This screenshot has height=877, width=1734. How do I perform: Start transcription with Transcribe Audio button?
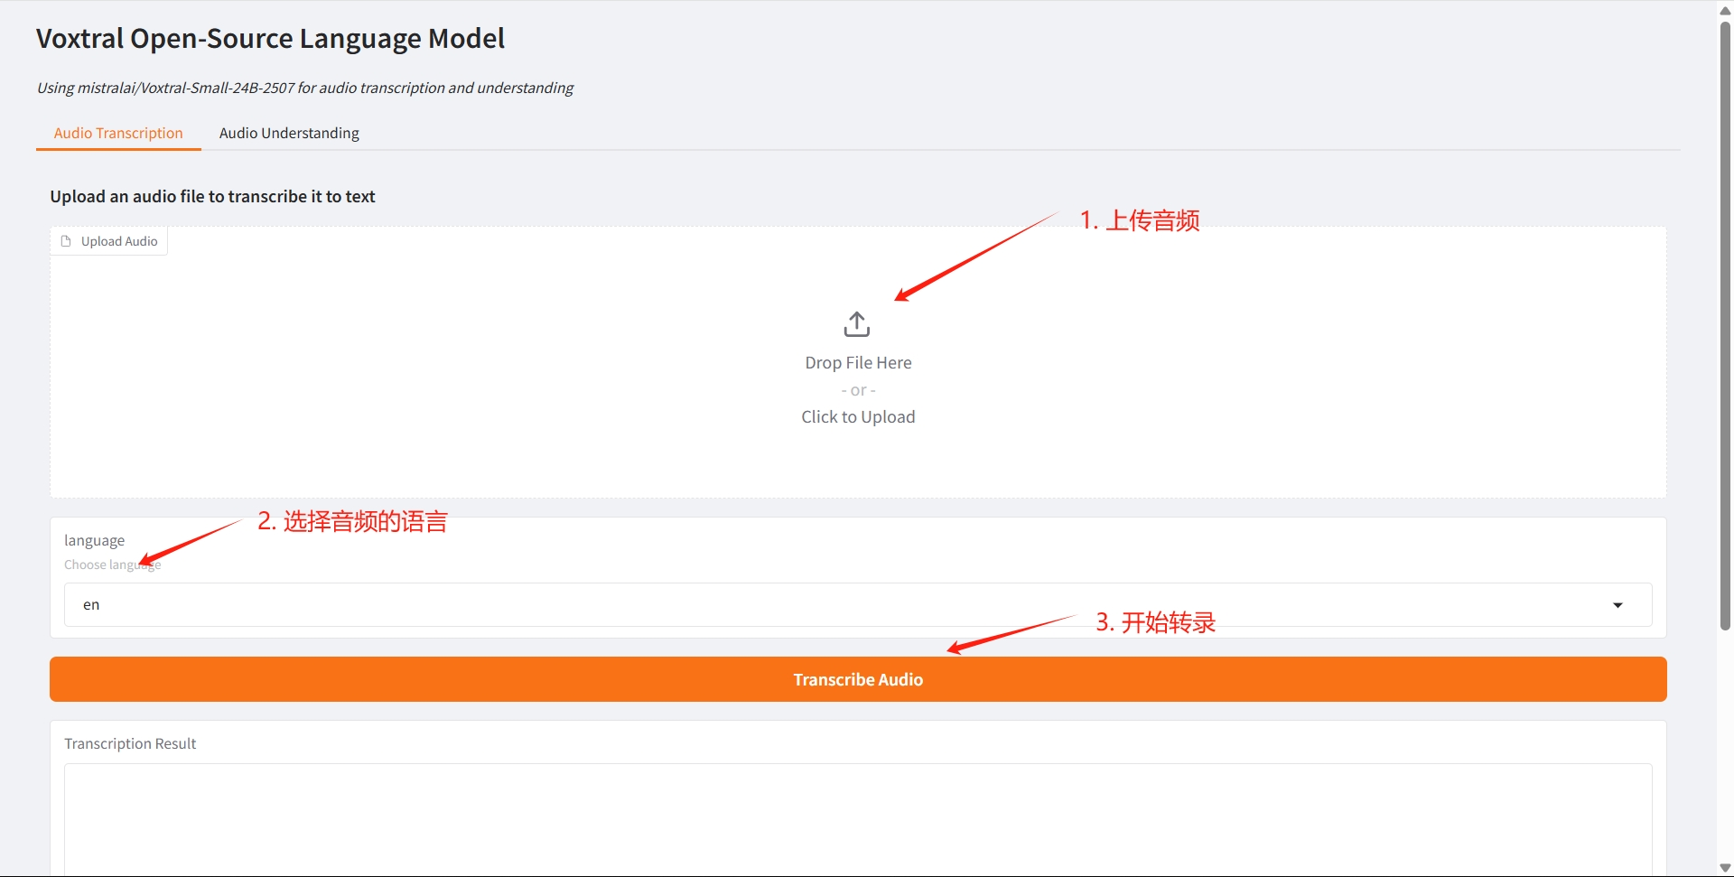[858, 679]
